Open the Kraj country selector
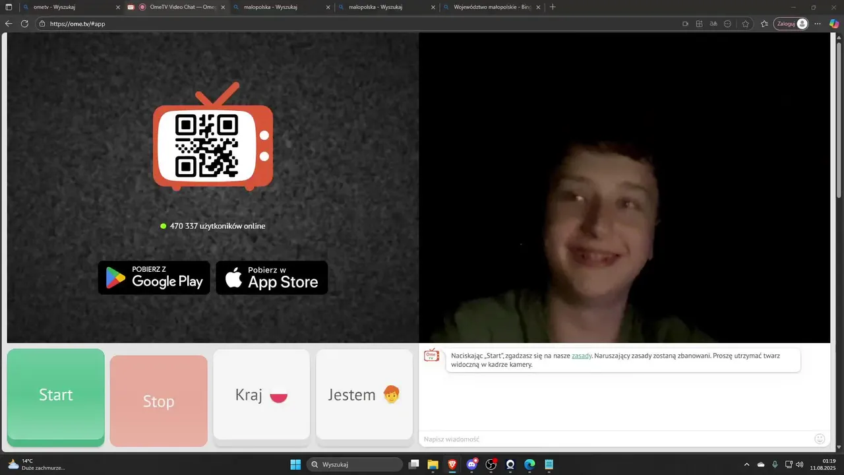 (262, 395)
